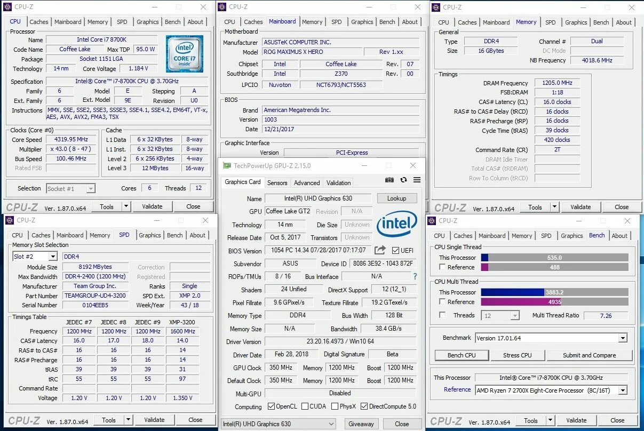Image resolution: width=644 pixels, height=431 pixels.
Task: Click the GPU-Z refresh icon
Action: tap(403, 180)
